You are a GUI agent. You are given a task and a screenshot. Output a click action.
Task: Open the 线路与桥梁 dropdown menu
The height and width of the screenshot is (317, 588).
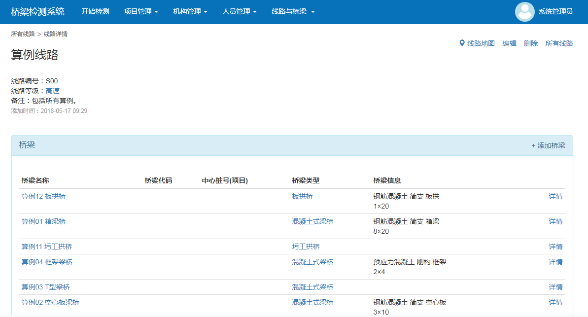click(x=293, y=12)
